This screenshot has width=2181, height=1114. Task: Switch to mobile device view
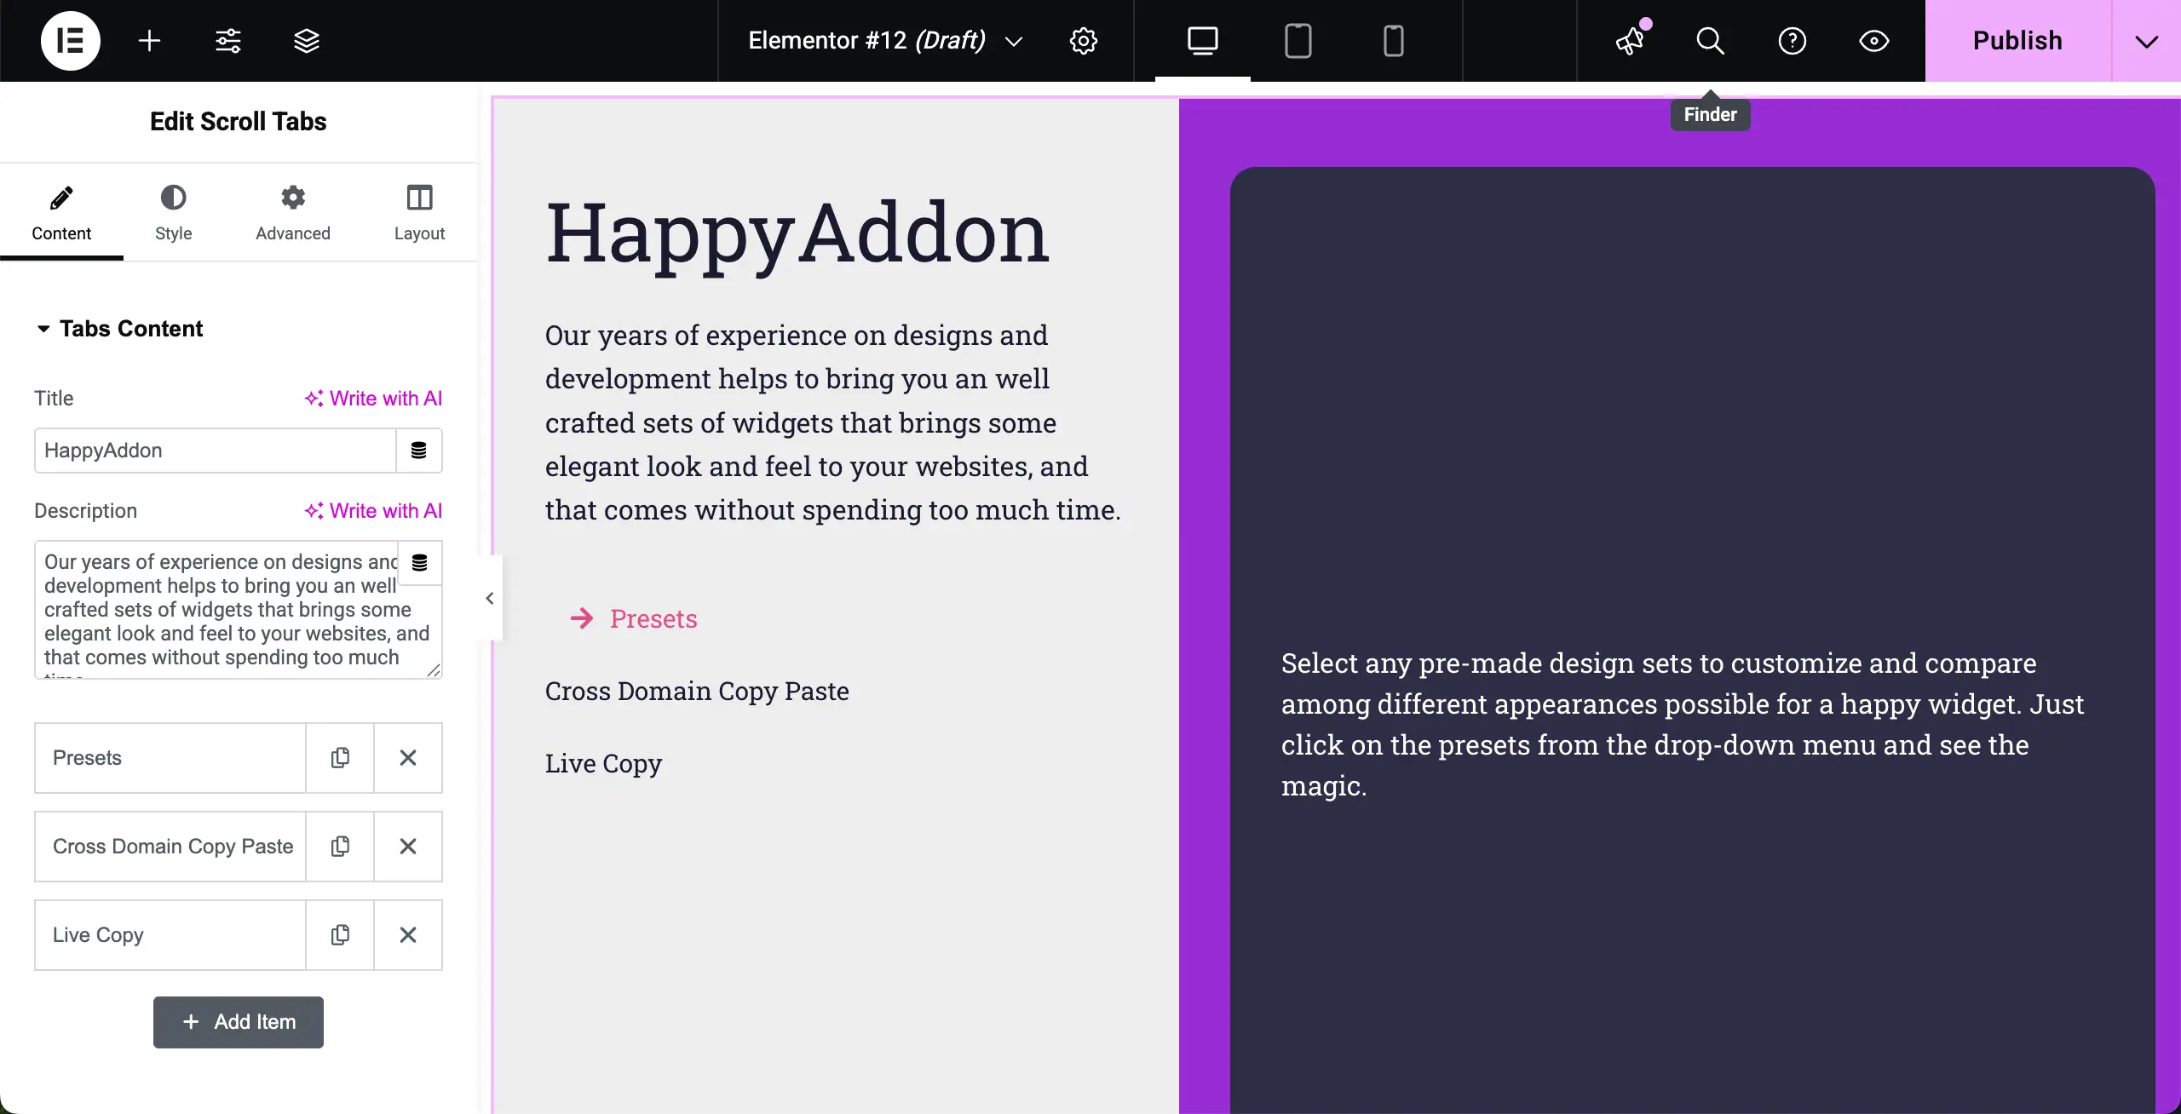pyautogui.click(x=1393, y=41)
